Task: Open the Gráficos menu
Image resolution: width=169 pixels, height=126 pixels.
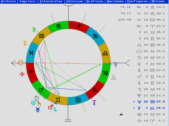Action: tap(95, 2)
